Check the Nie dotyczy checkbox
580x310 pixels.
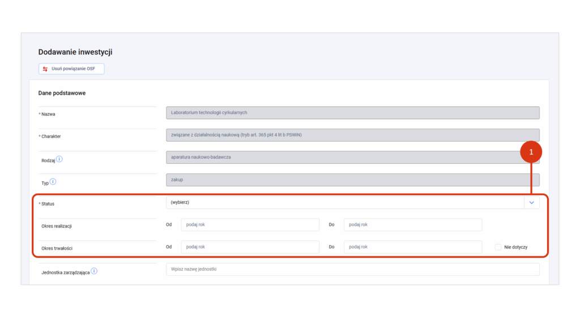[x=498, y=247]
